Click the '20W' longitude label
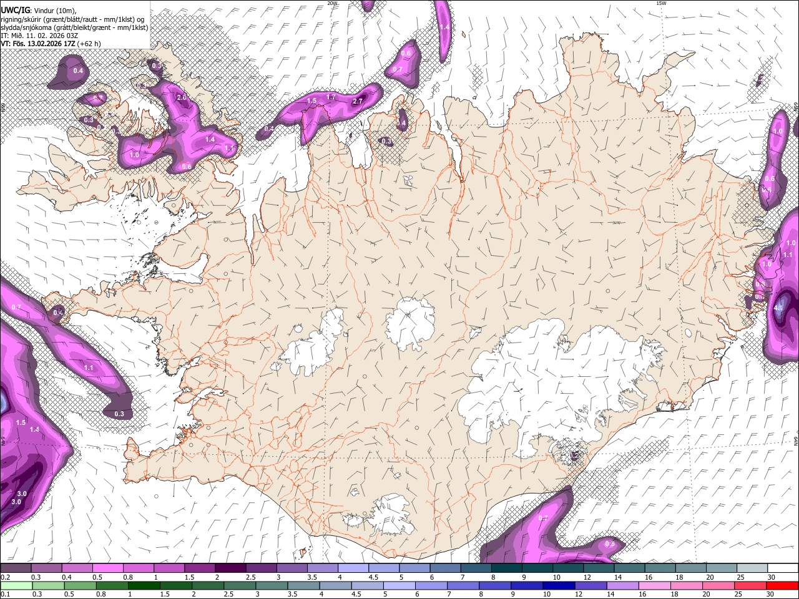 coord(332,3)
